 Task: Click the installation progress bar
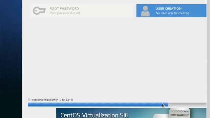[117, 105]
